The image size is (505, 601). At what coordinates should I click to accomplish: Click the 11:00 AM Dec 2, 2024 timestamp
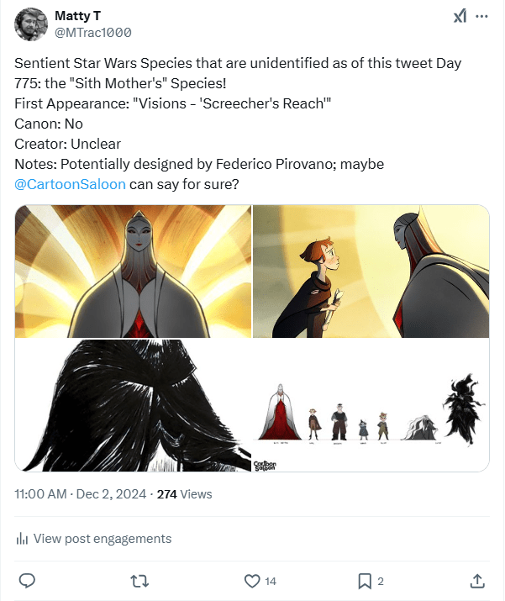pyautogui.click(x=80, y=494)
